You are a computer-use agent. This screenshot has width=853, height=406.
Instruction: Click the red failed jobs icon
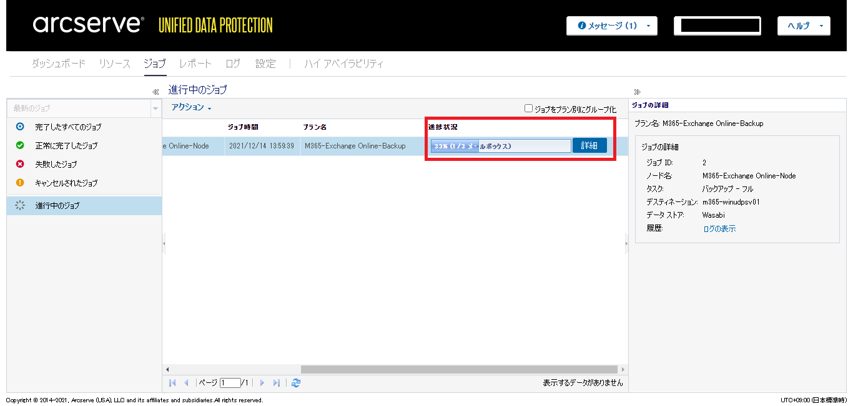[20, 164]
